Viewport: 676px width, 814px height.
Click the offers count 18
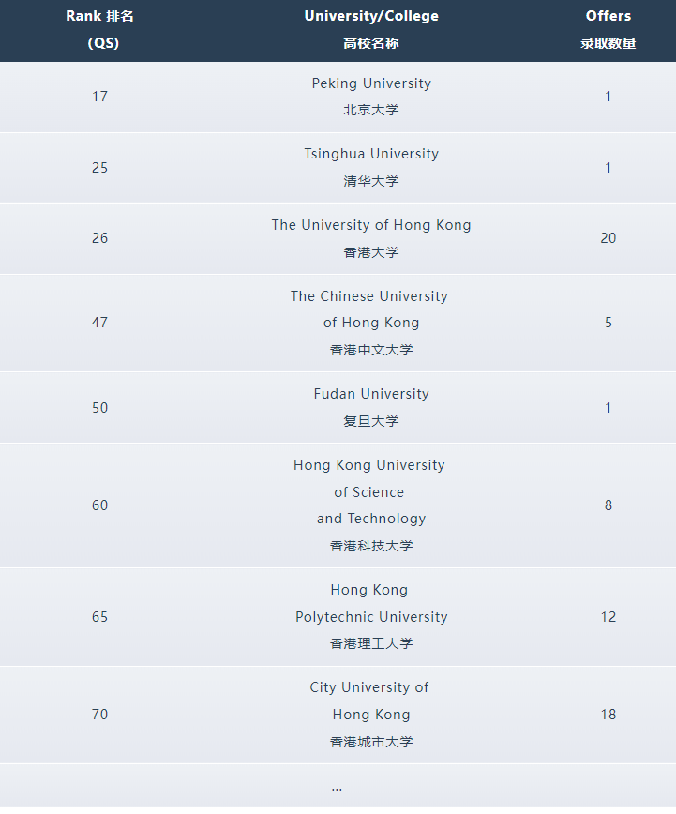pos(608,715)
